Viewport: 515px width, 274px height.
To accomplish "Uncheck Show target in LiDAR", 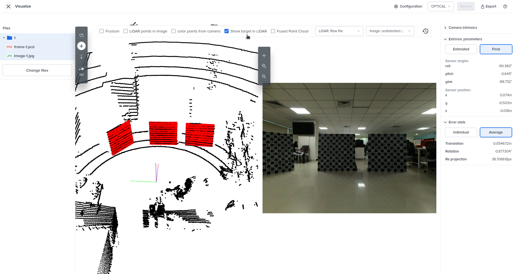I will [x=227, y=31].
